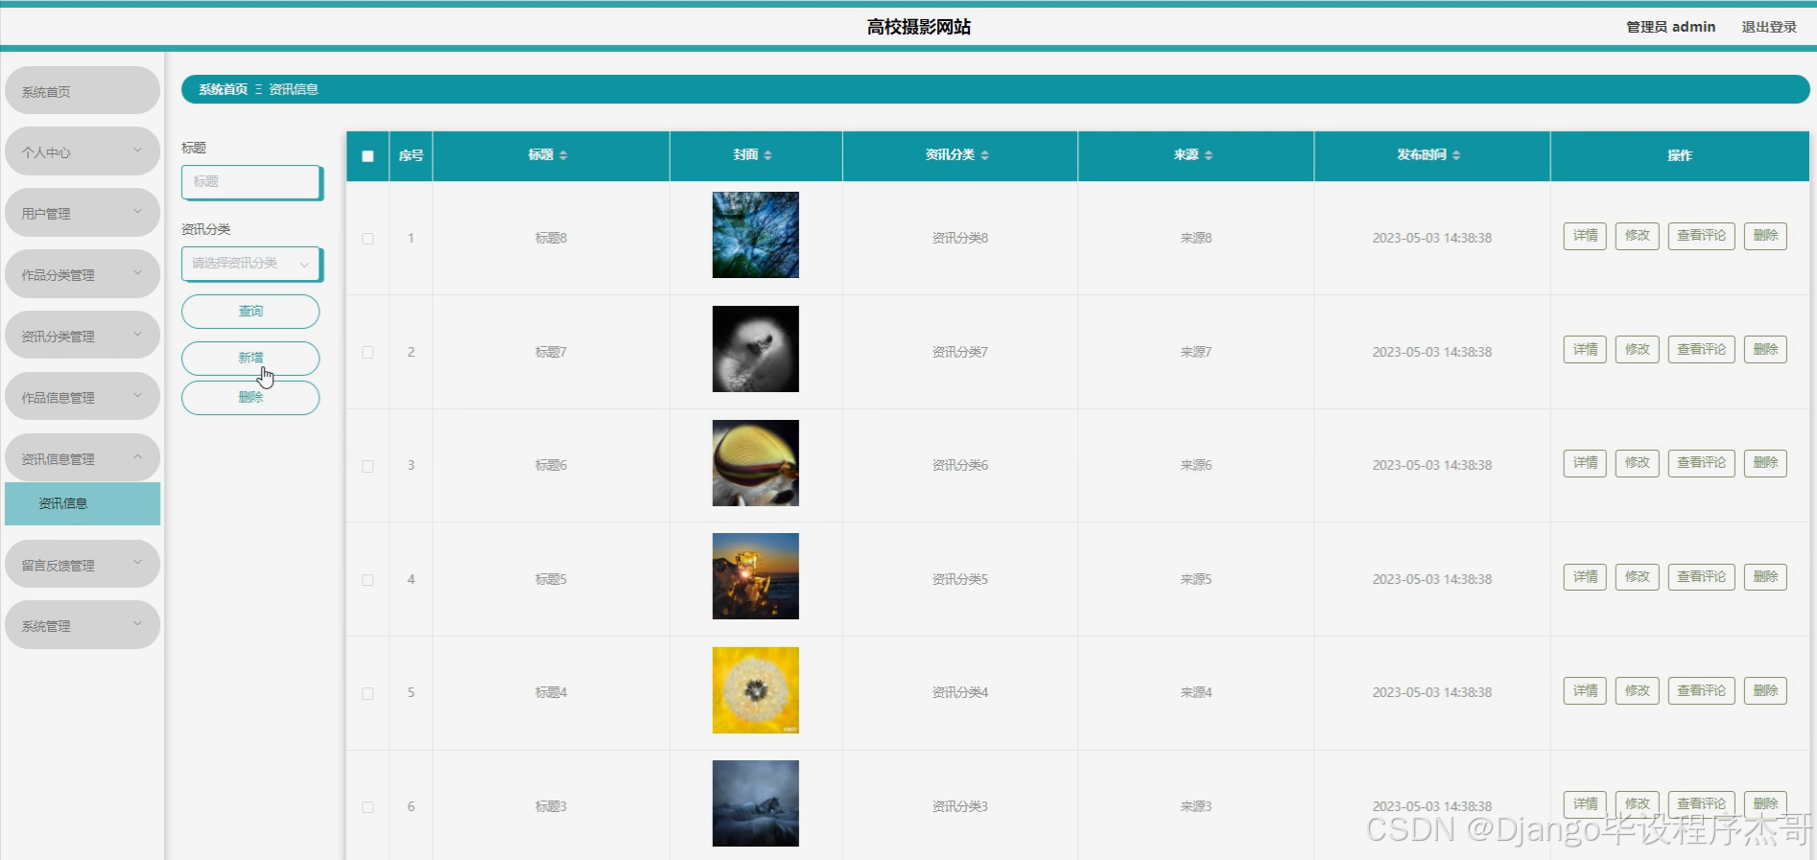The image size is (1817, 860).
Task: Click 删除 in row 标题7
Action: click(x=1765, y=350)
